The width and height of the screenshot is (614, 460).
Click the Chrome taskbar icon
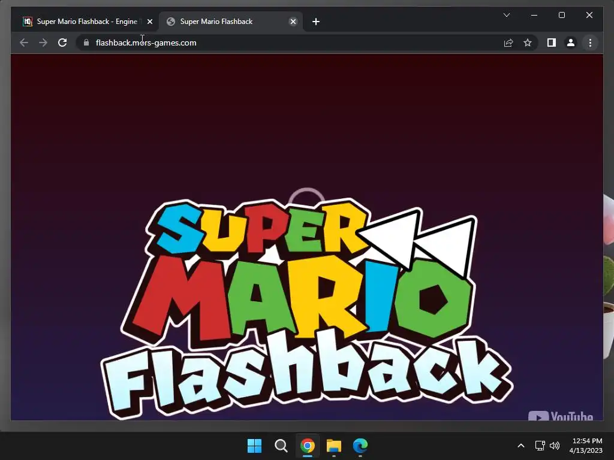308,446
